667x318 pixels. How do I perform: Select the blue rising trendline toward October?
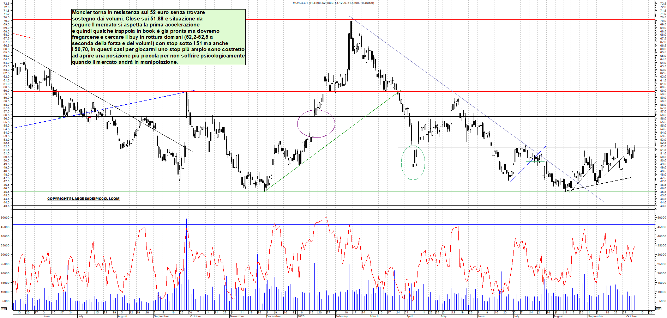[106, 109]
